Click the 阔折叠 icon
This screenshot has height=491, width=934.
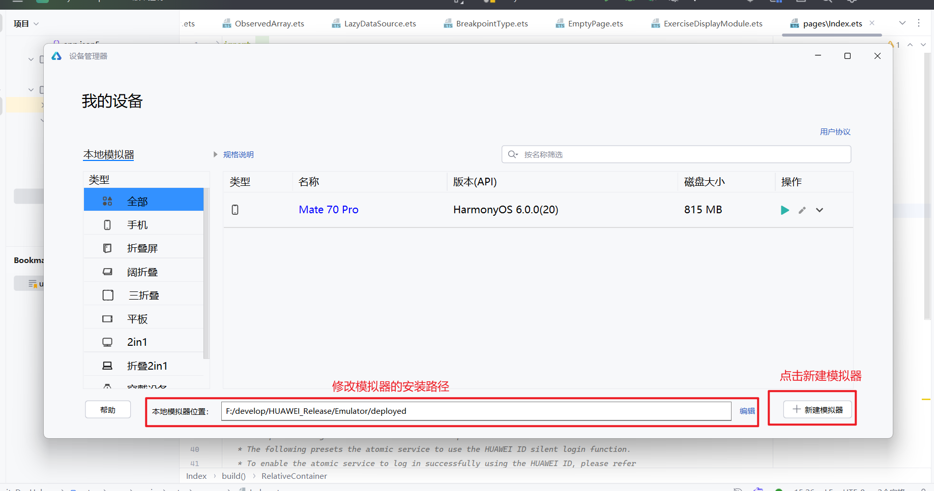click(107, 272)
